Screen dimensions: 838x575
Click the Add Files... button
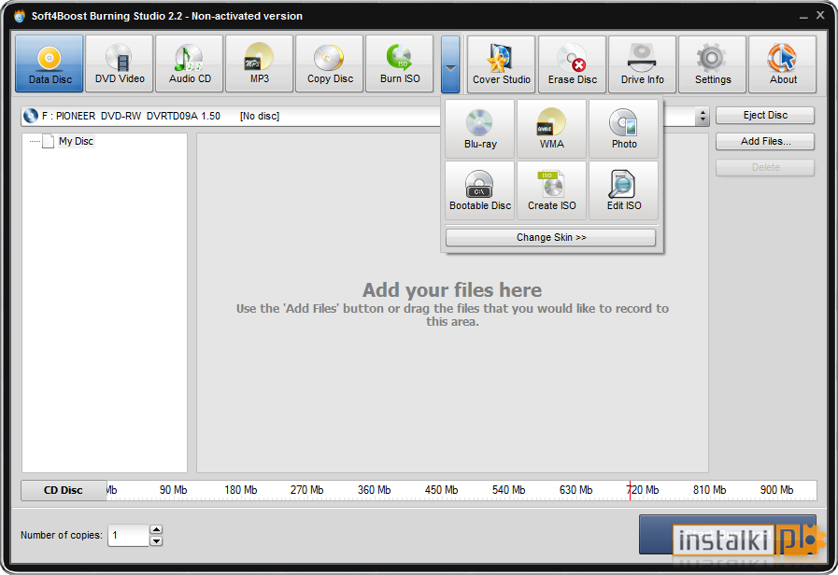coord(765,141)
